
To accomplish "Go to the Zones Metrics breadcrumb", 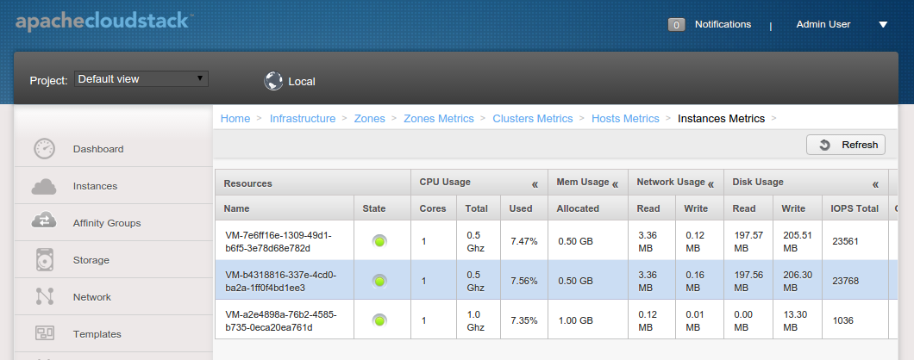I will click(439, 118).
